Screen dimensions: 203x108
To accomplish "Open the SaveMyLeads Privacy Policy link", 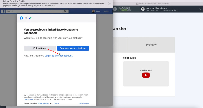I will click(43, 103).
